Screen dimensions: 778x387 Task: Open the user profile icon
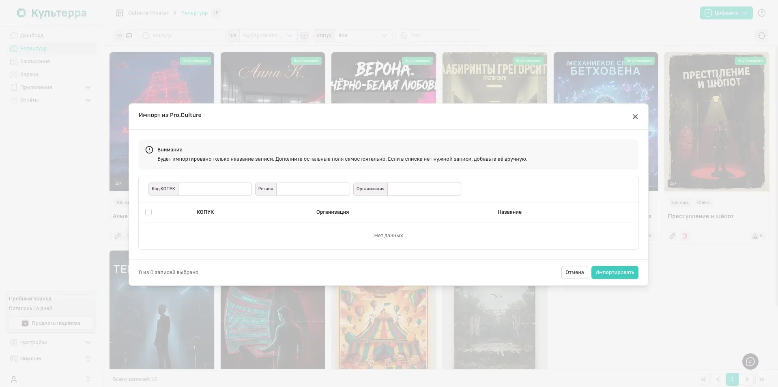point(14,379)
